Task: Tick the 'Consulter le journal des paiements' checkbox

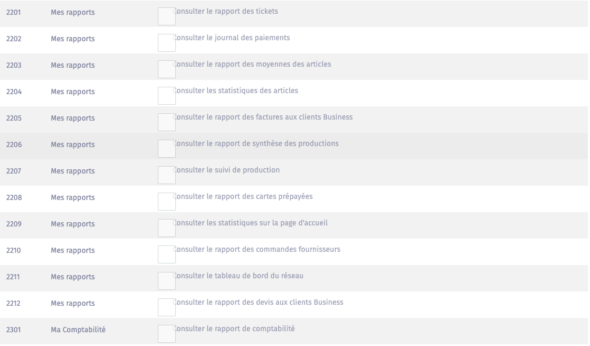Action: pyautogui.click(x=167, y=43)
